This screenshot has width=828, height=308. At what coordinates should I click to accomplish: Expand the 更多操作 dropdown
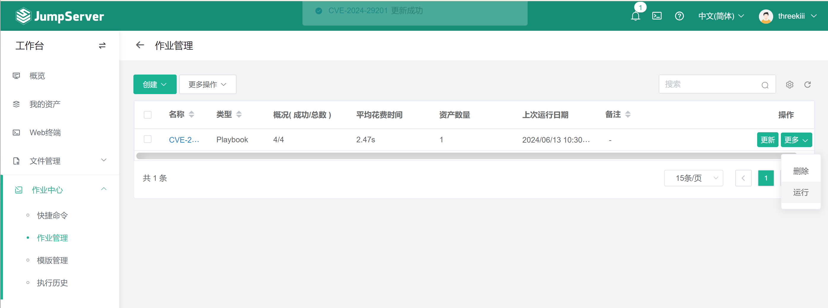click(x=207, y=84)
